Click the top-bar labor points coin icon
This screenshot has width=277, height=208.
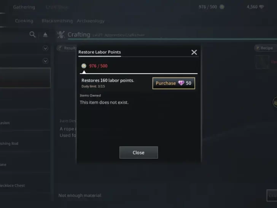(222, 7)
